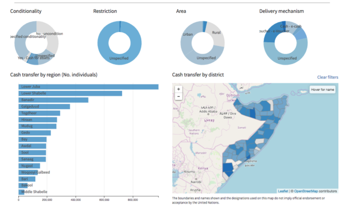347x205 pixels.
Task: Select the Lower Shabelle bar
Action: pyautogui.click(x=70, y=93)
